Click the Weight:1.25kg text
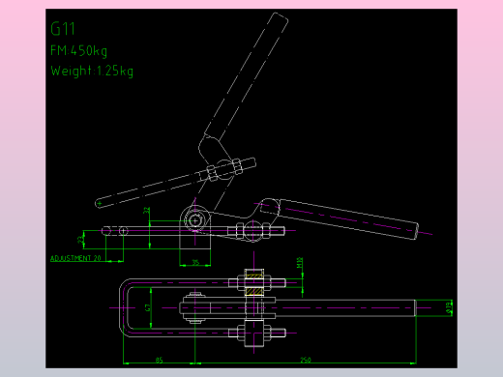 [92, 71]
